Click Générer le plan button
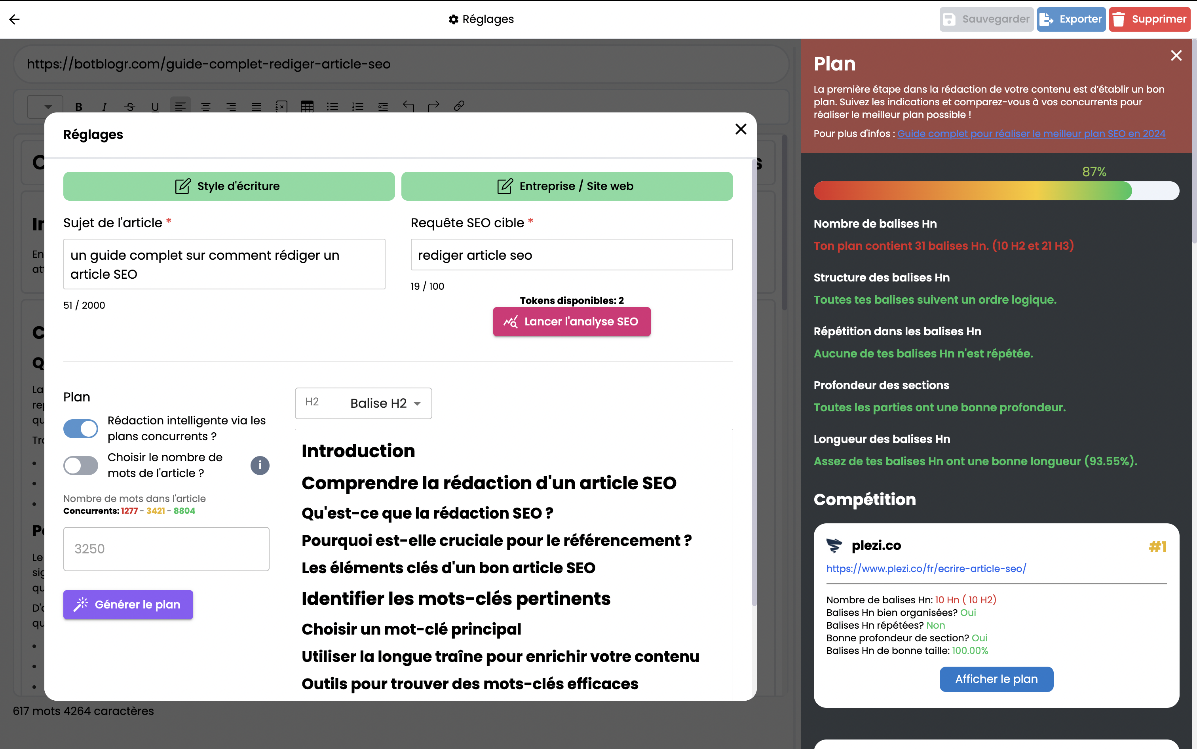The image size is (1197, 749). tap(128, 605)
